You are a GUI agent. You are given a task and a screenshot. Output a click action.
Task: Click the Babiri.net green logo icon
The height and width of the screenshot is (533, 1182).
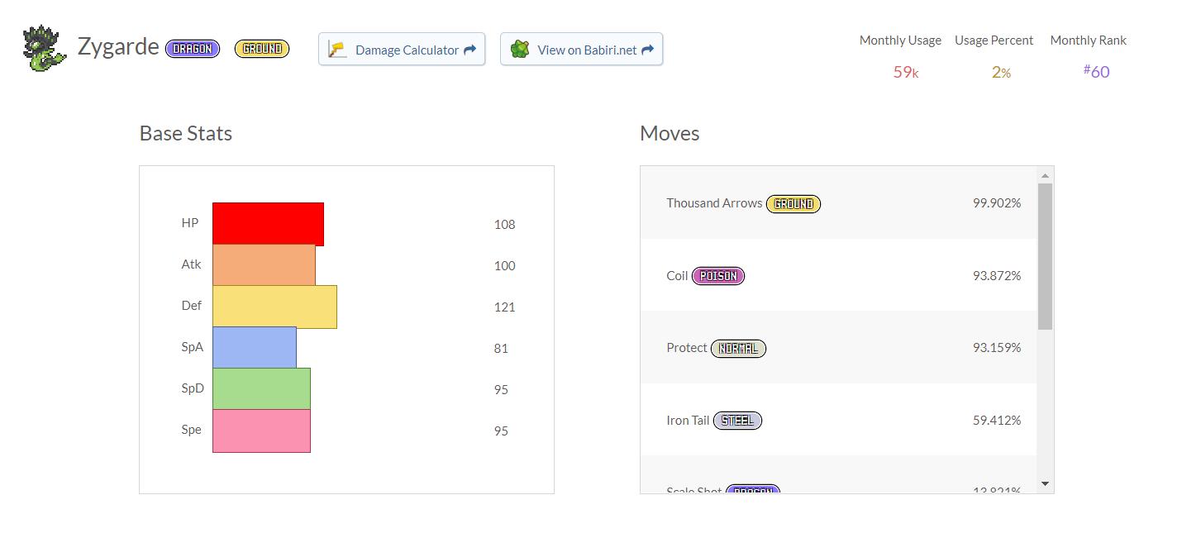(x=519, y=50)
